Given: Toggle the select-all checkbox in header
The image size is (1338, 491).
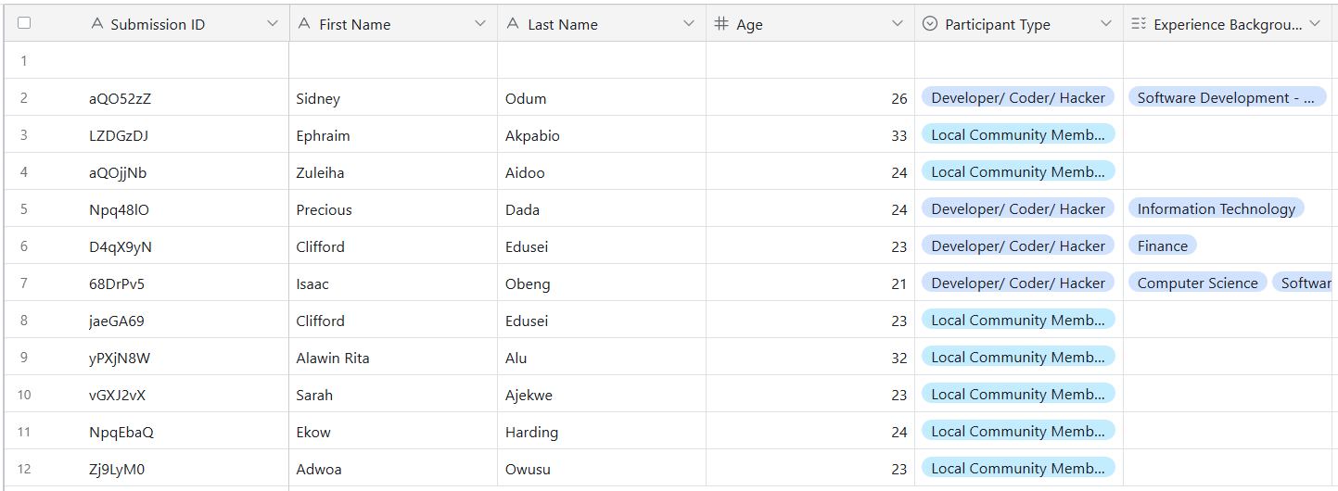Looking at the screenshot, I should tap(24, 23).
